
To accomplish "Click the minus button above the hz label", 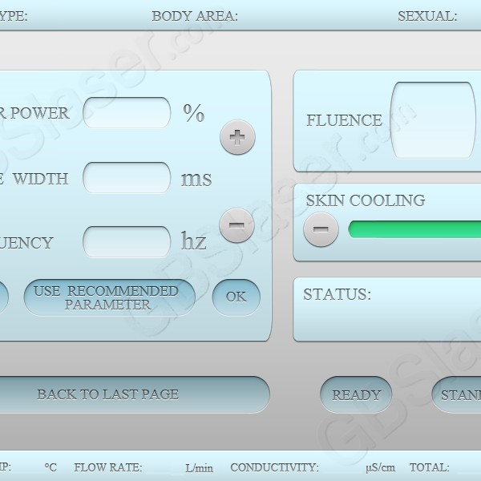I will (x=236, y=225).
